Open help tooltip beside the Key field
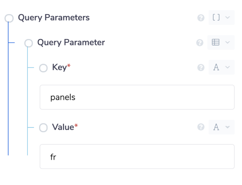The width and height of the screenshot is (242, 185). [200, 68]
